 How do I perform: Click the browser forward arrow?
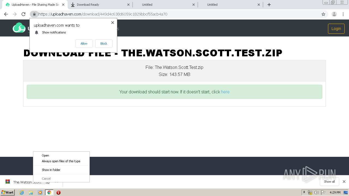point(15,14)
